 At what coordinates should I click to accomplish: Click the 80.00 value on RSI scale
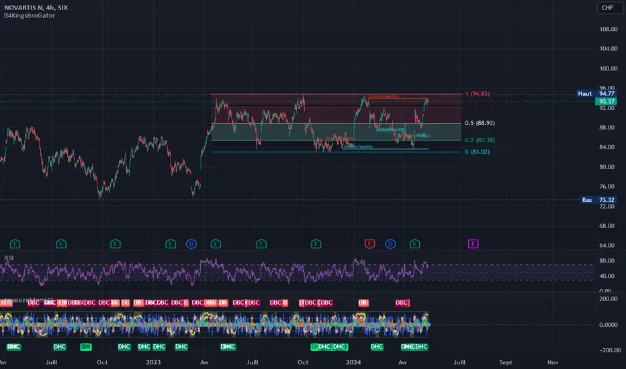[x=607, y=260]
